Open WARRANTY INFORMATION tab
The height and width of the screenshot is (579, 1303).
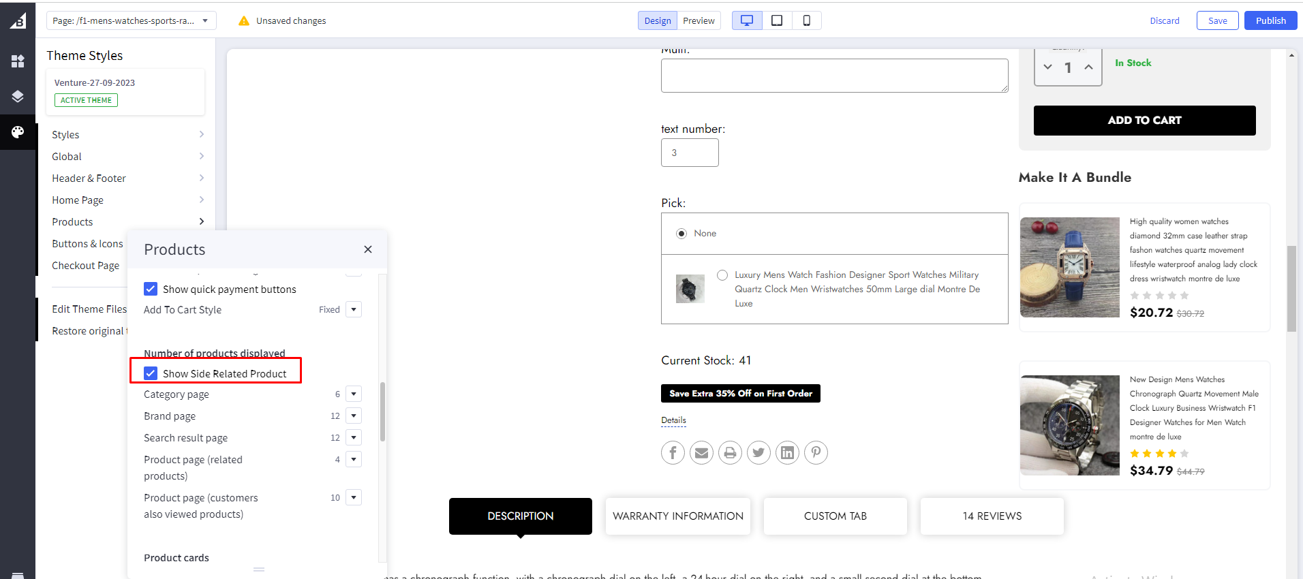[678, 516]
